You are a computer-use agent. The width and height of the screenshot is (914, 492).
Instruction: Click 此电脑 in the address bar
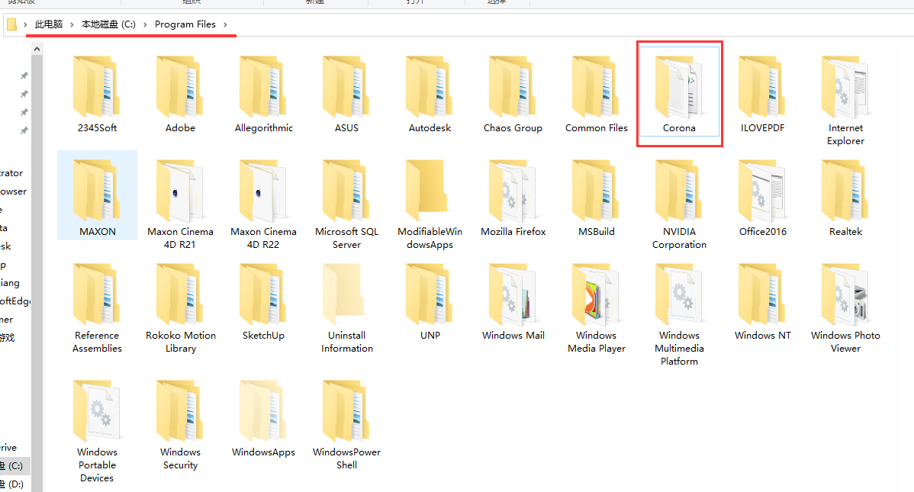tap(48, 24)
